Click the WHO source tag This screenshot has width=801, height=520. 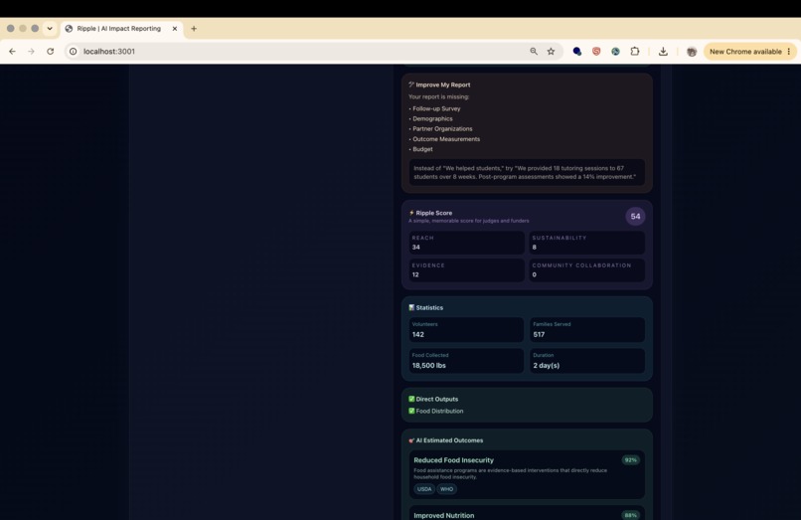coord(446,489)
